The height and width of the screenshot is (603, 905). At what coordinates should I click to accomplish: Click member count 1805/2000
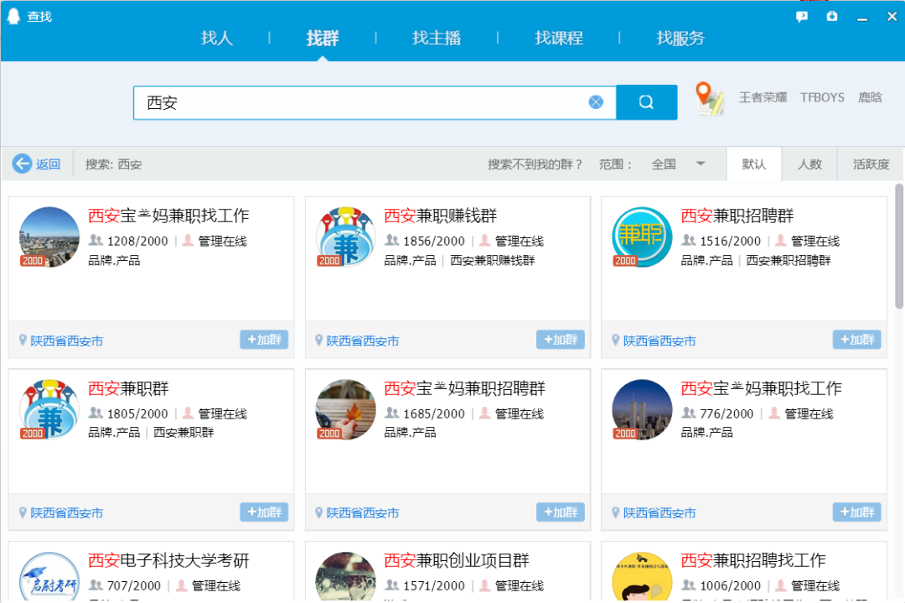[137, 413]
